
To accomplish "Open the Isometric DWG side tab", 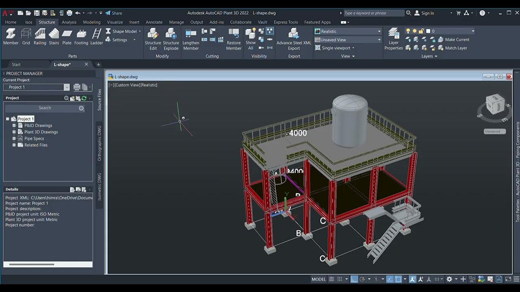I will tap(99, 187).
